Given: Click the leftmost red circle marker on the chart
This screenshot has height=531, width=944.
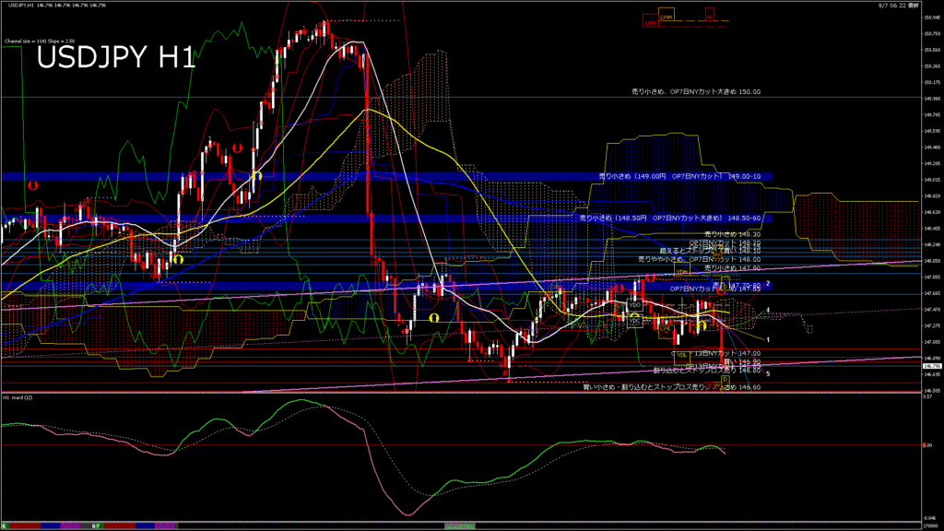Looking at the screenshot, I should pyautogui.click(x=32, y=185).
